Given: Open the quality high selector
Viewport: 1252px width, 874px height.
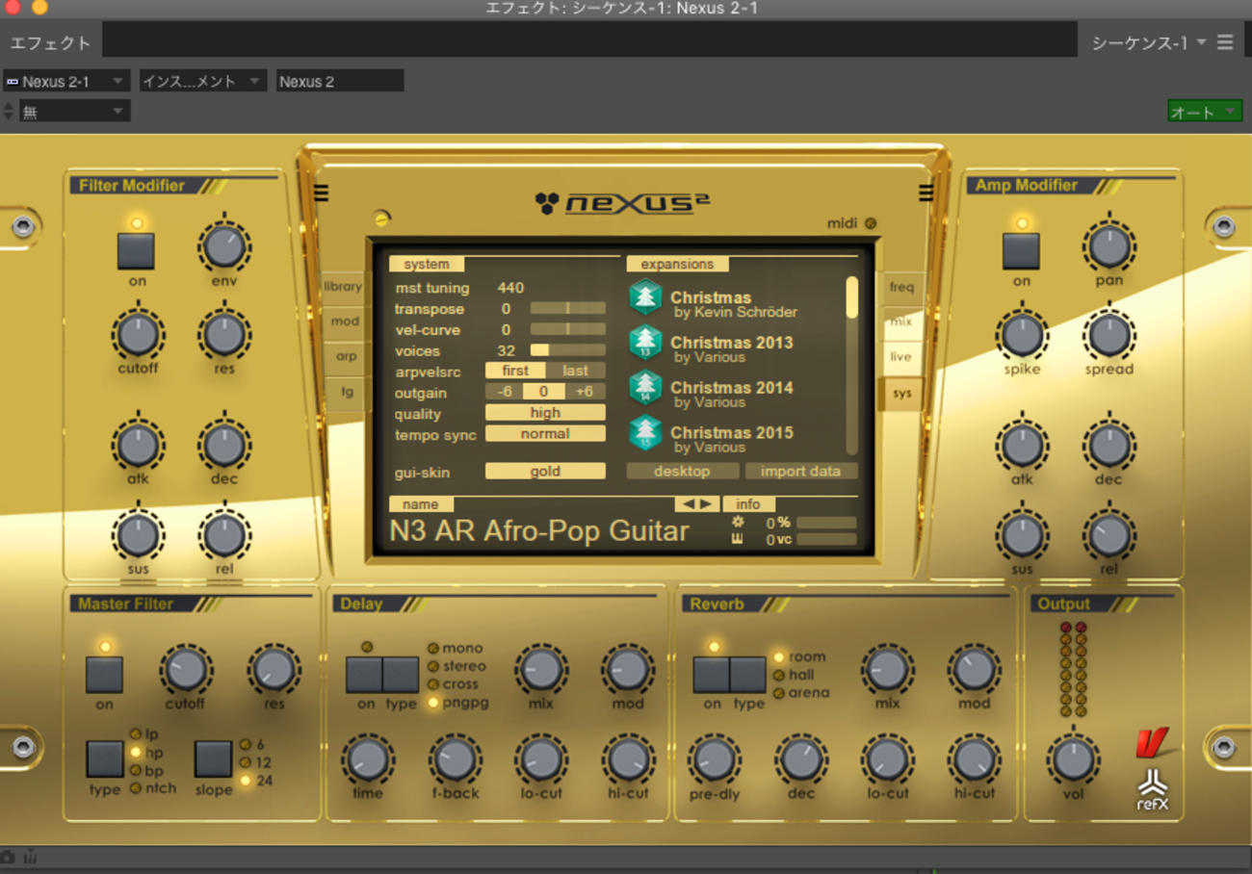Looking at the screenshot, I should point(545,413).
